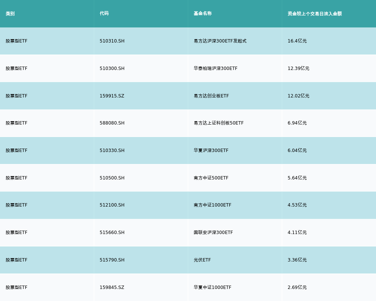
Task: Click 股票型ETF in the 159845.SZ row
Action: coord(17,287)
